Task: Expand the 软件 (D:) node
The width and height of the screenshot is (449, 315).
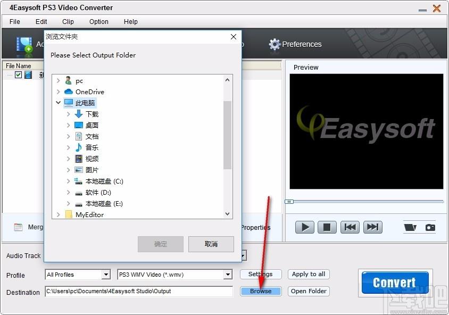Action: [68, 192]
